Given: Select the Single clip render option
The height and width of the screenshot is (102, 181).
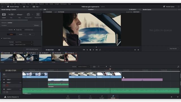Looking at the screenshot, I should click(x=14, y=30).
